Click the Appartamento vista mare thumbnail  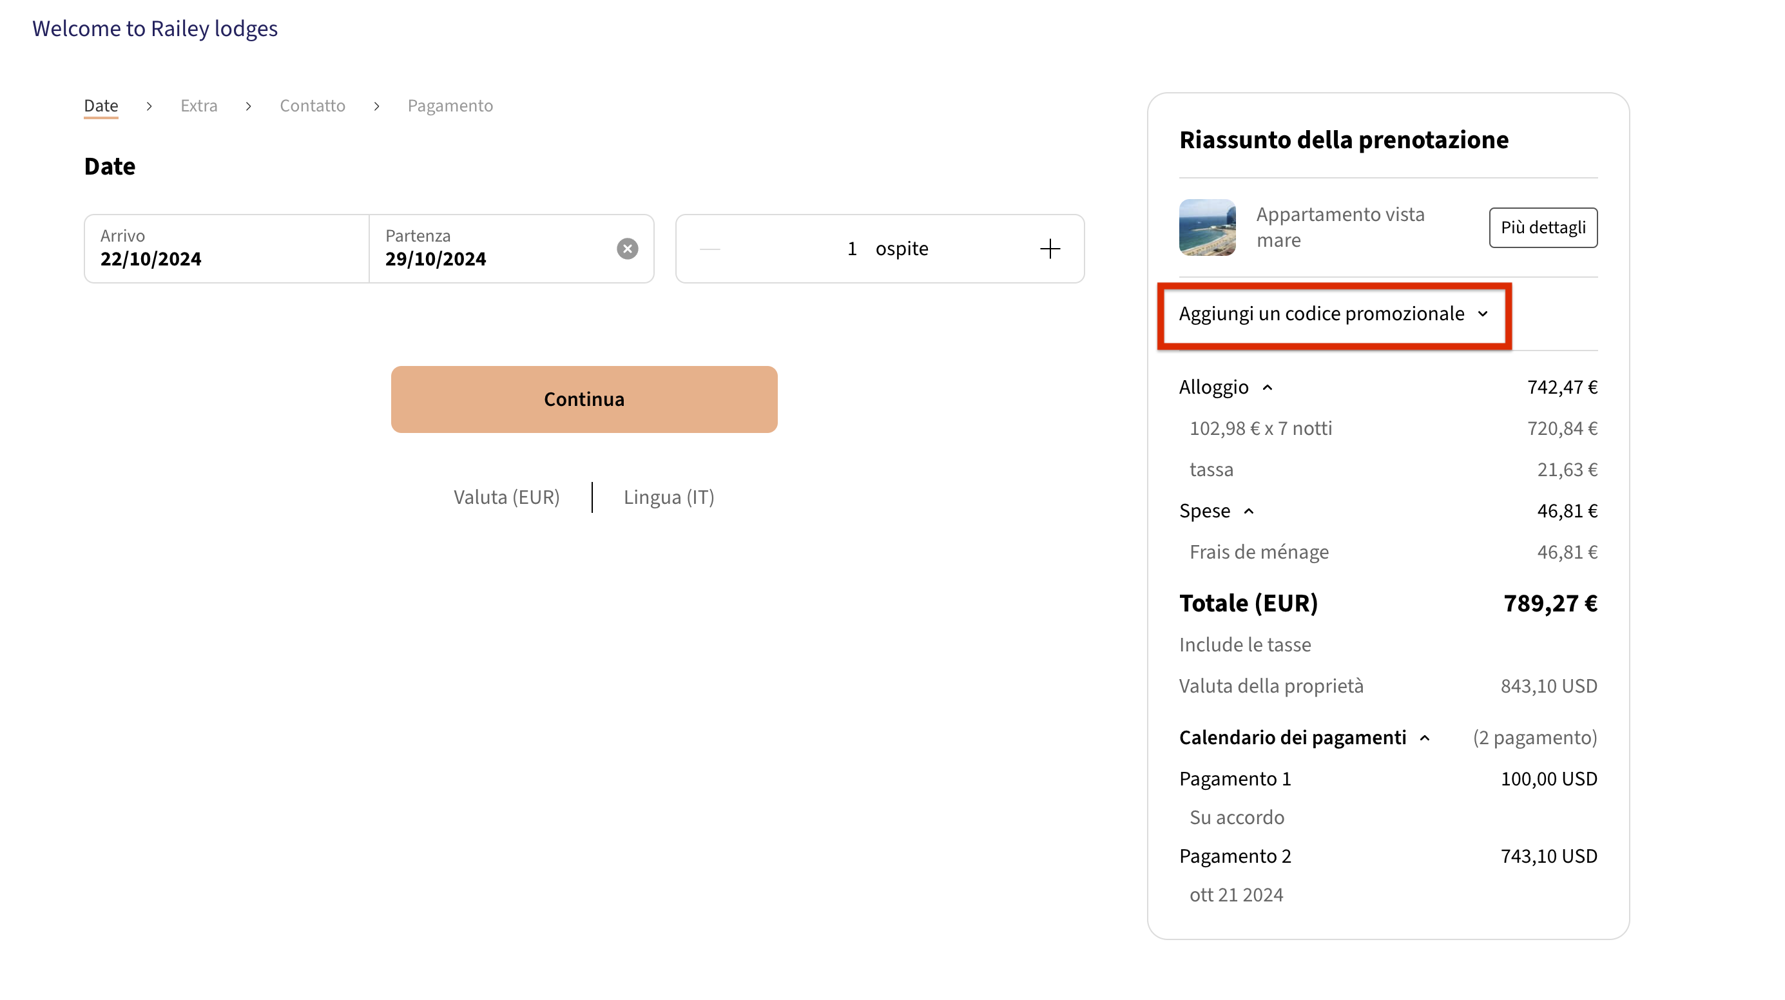[1206, 227]
